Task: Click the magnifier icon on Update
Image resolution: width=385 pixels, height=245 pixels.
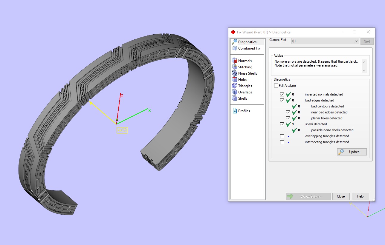Action: (x=341, y=152)
